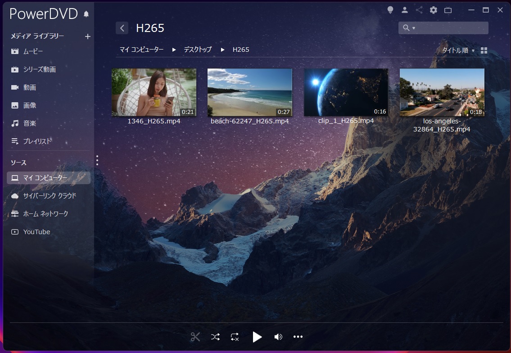511x353 pixels.
Task: Open the user account icon
Action: tap(405, 10)
